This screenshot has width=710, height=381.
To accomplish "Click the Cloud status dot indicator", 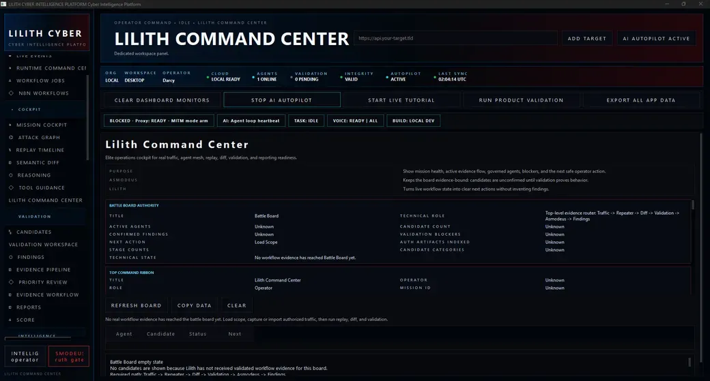I will [x=208, y=78].
